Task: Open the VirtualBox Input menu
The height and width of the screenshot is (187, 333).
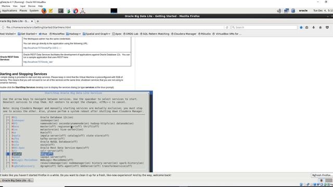Action: point(23,6)
